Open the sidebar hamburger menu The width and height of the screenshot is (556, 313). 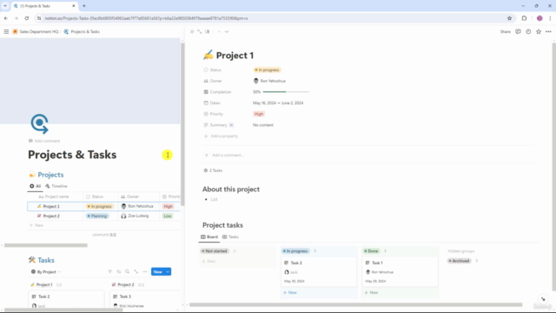(x=6, y=31)
